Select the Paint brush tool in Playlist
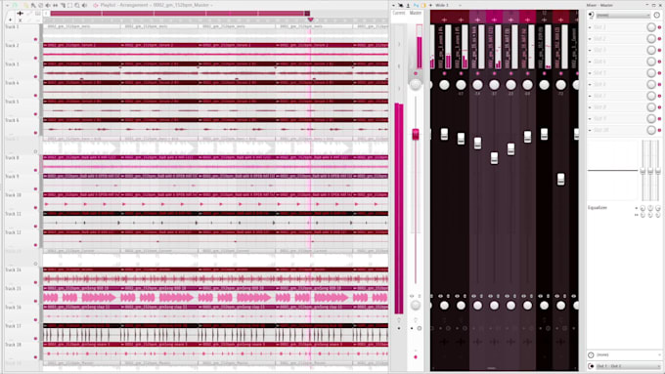This screenshot has height=374, width=665. (x=33, y=5)
